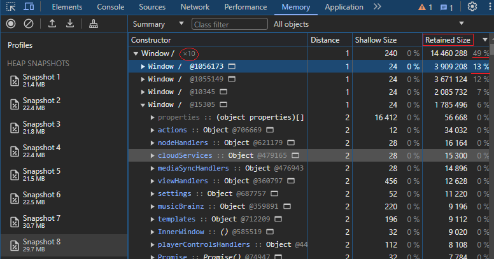
Task: Select Snapshot 7 in profiles list
Action: coord(41,221)
